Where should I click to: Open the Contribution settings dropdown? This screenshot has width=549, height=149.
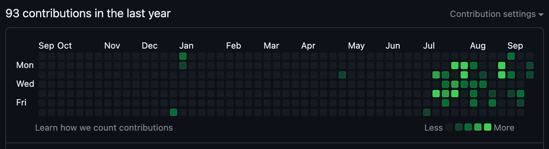497,14
